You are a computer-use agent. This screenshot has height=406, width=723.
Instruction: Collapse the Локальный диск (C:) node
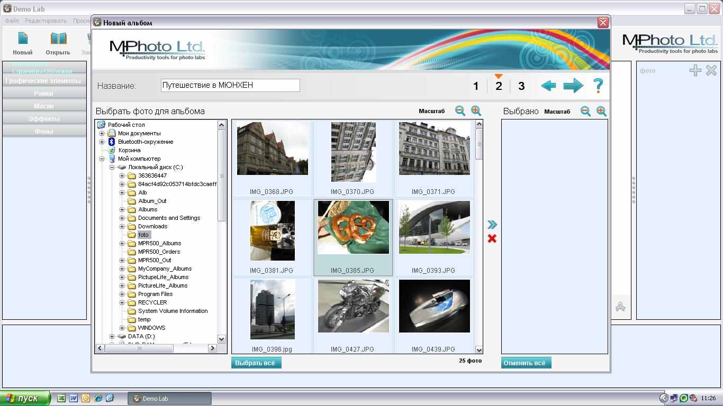point(112,168)
